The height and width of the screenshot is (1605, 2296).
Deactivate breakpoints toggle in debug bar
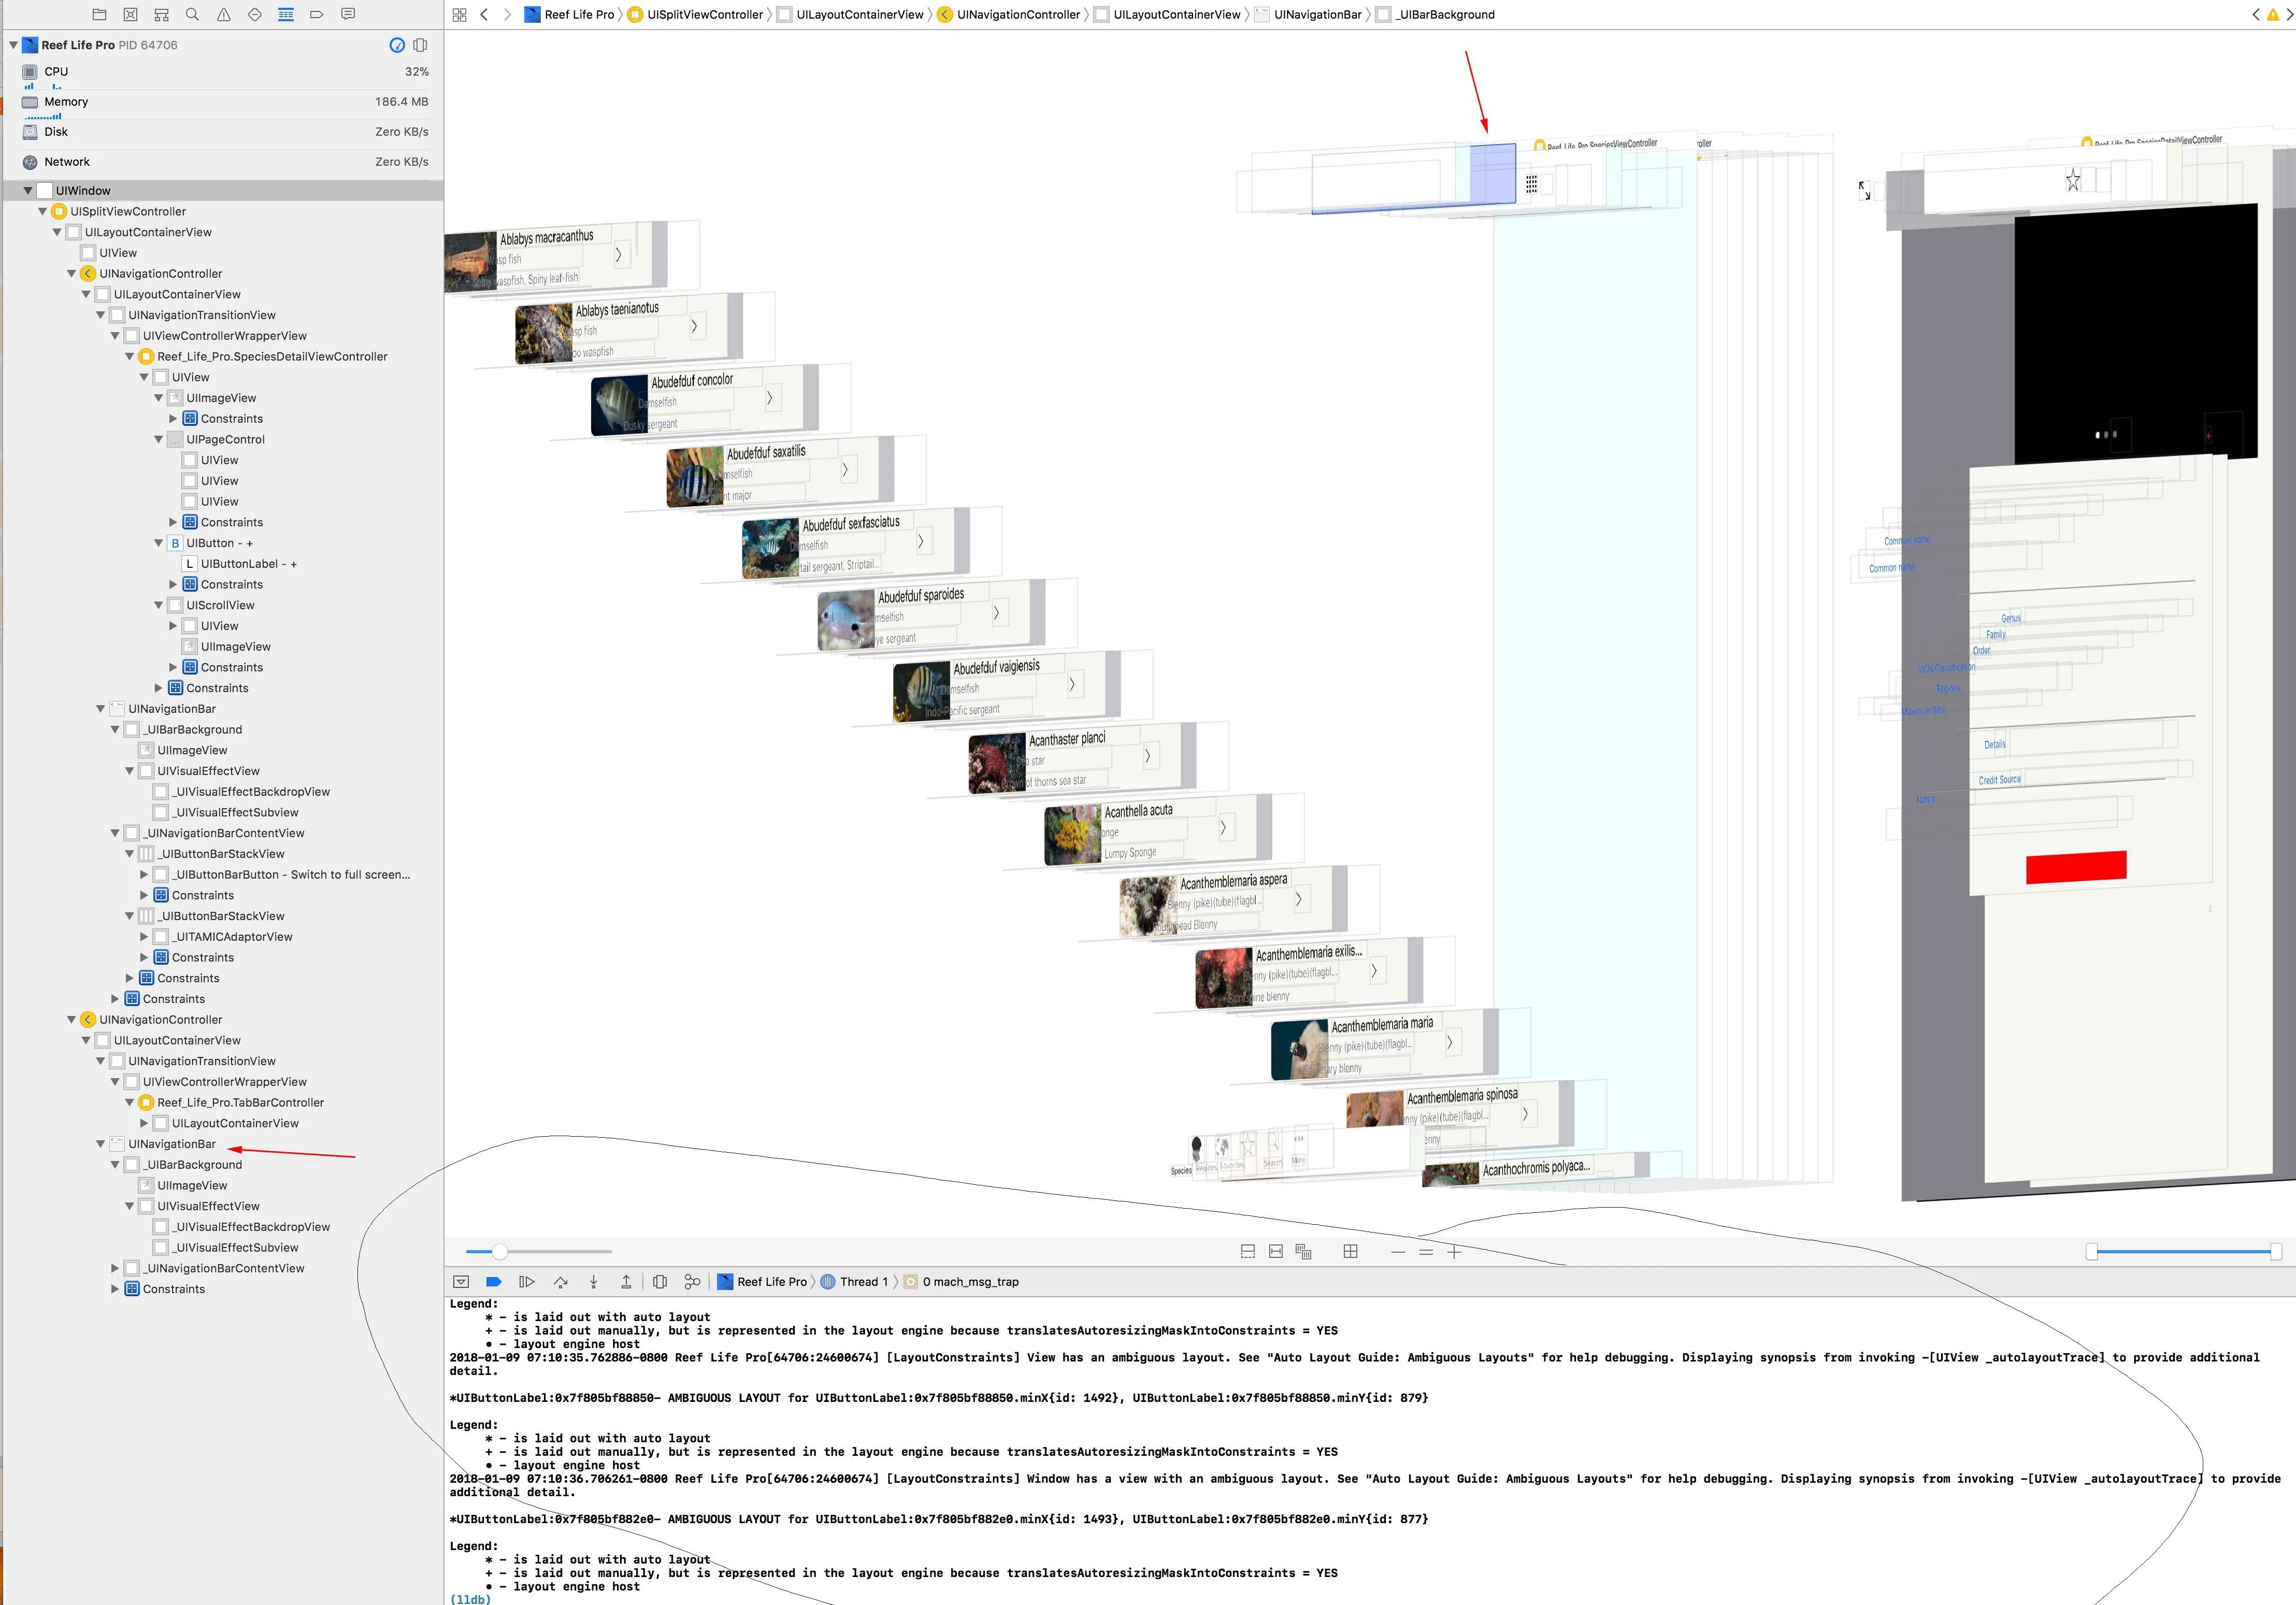pyautogui.click(x=493, y=1281)
